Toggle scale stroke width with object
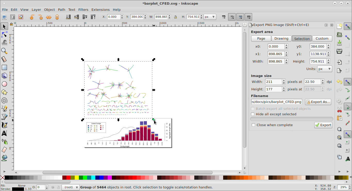The image size is (352, 191). [224, 17]
